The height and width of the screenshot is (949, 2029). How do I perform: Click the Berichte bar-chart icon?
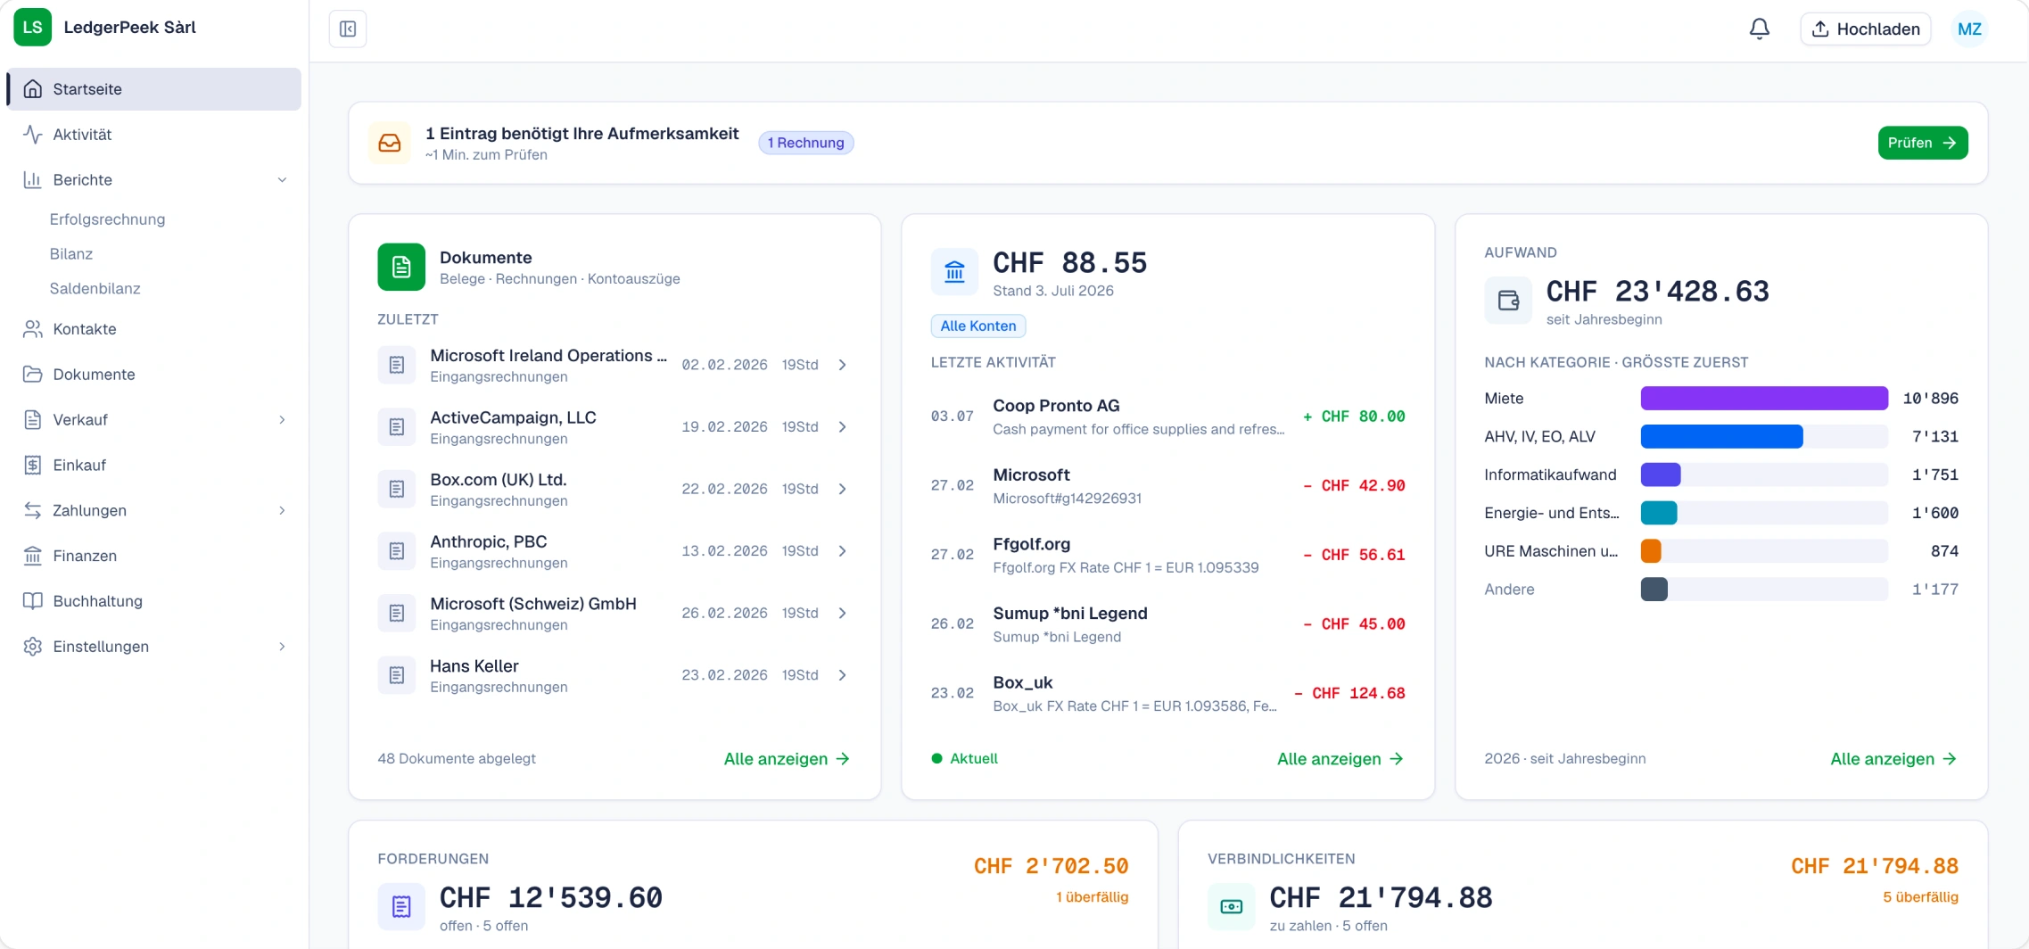(x=33, y=180)
